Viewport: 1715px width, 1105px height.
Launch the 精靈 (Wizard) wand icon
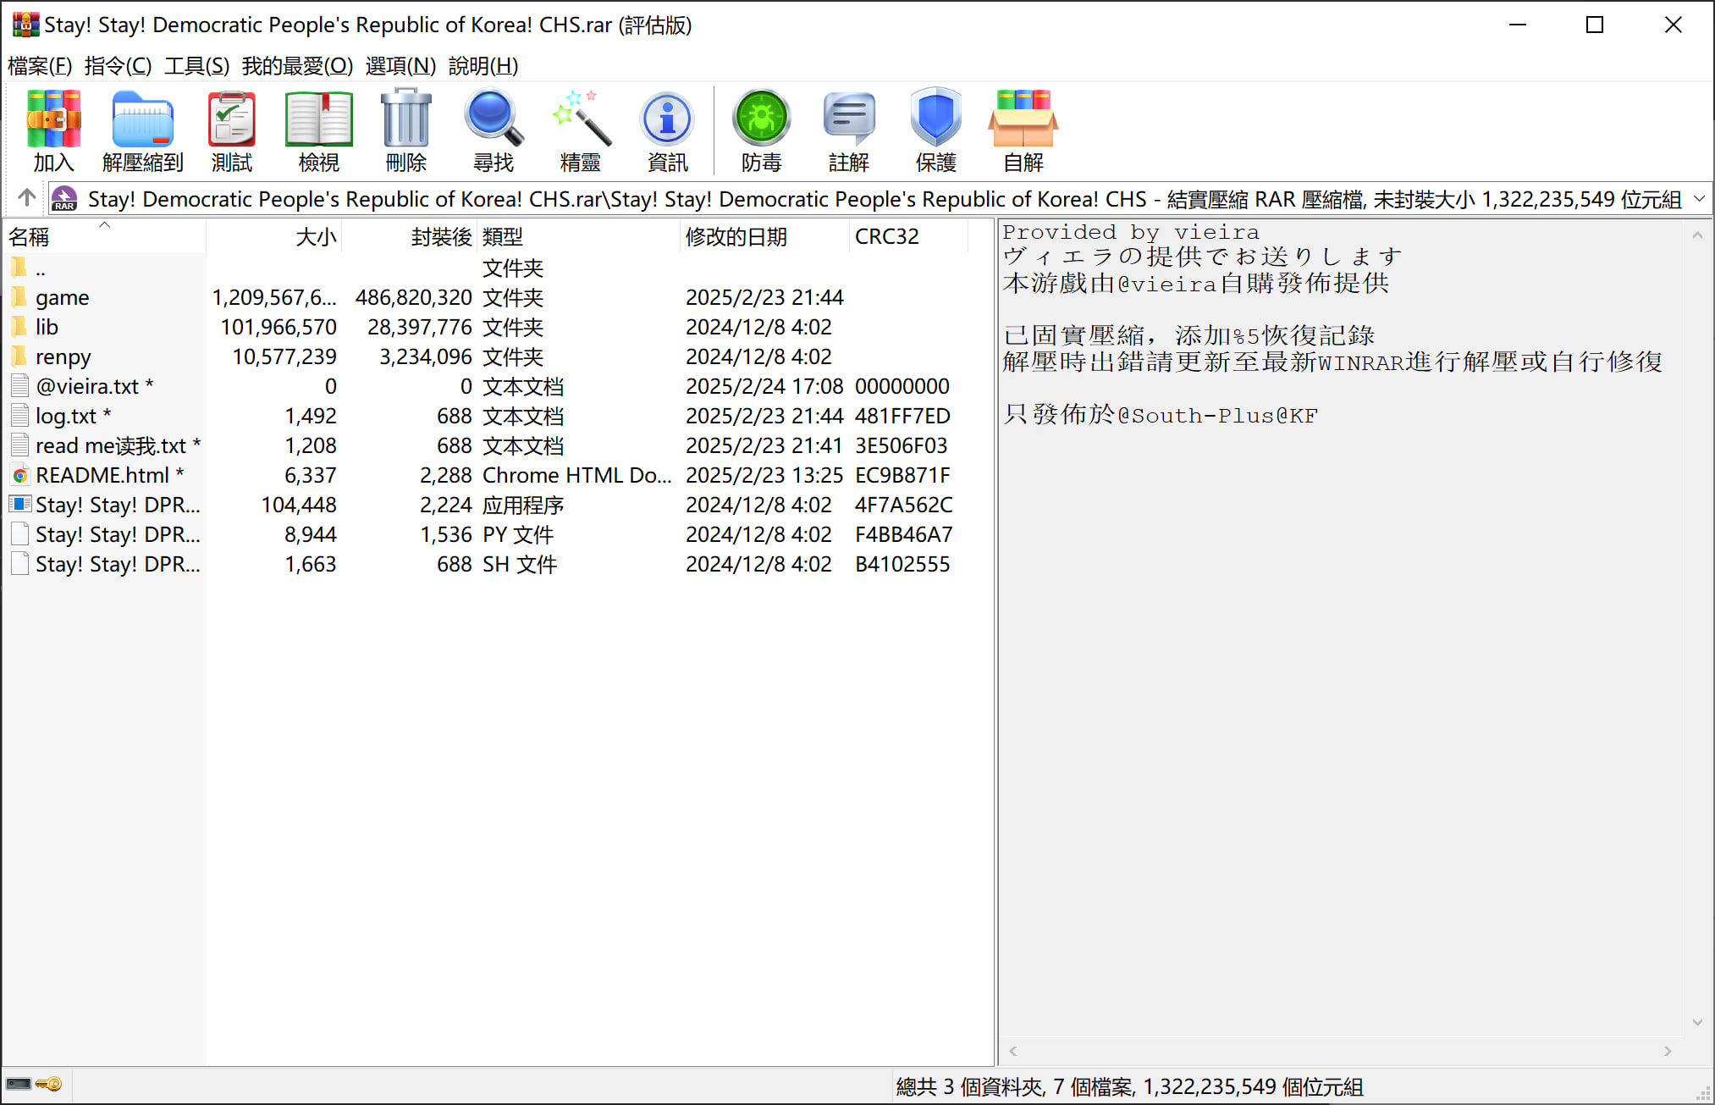[x=580, y=120]
